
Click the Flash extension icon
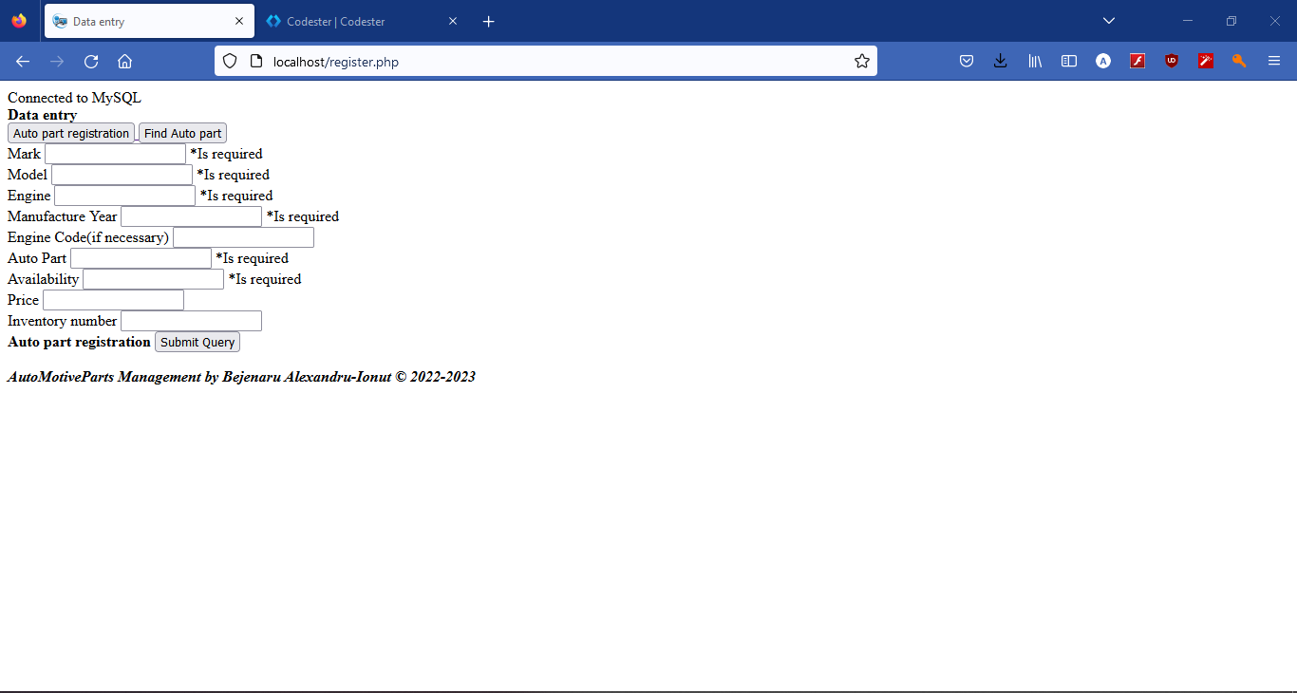click(1137, 62)
